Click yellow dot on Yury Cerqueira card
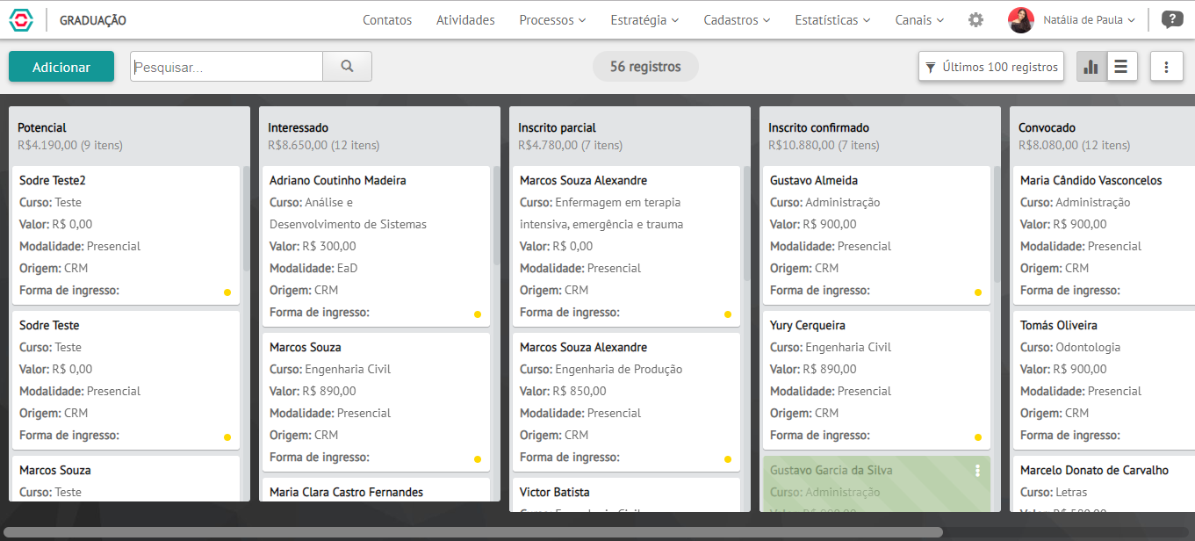This screenshot has width=1195, height=541. pyautogui.click(x=978, y=437)
